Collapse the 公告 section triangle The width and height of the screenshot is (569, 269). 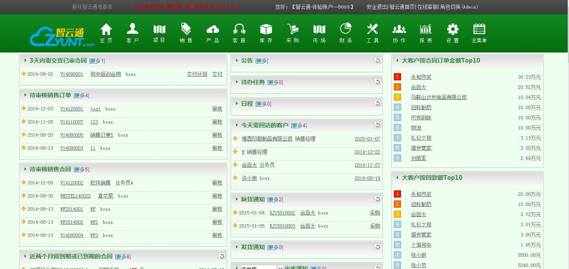[x=237, y=60]
